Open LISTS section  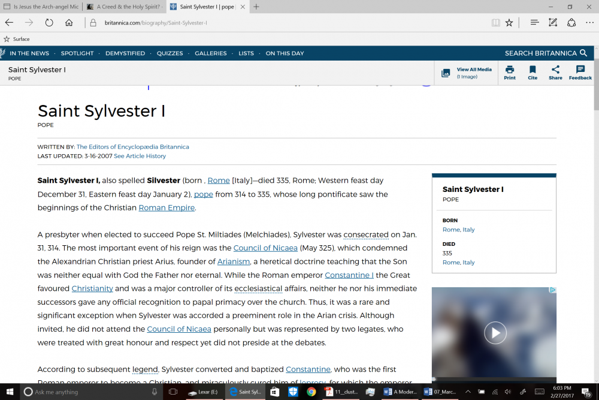click(246, 53)
